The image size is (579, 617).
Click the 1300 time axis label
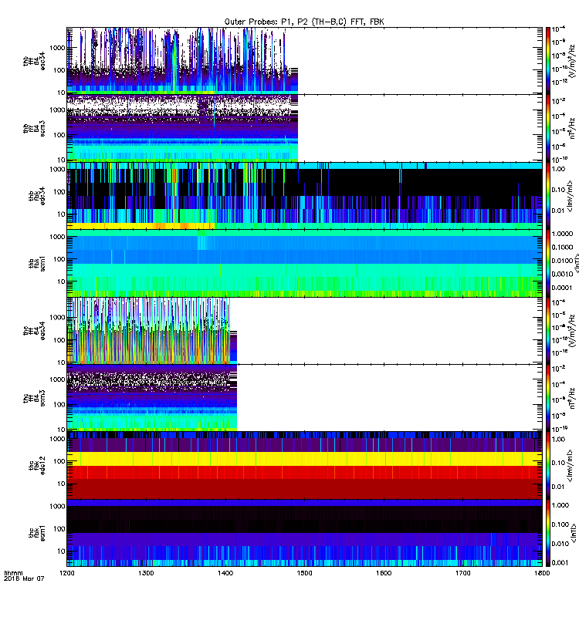[146, 573]
